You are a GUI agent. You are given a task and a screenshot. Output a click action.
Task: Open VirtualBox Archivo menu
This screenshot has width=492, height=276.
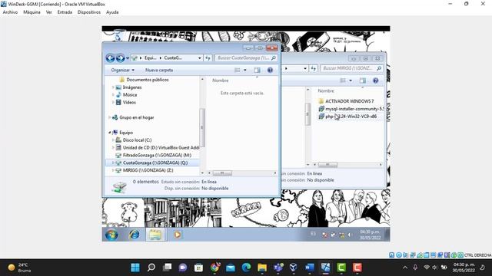[x=10, y=12]
